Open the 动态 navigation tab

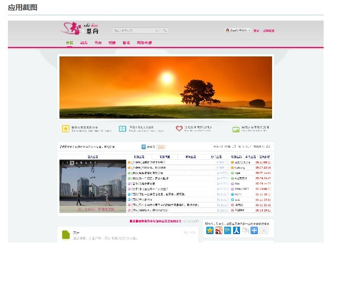pos(84,43)
